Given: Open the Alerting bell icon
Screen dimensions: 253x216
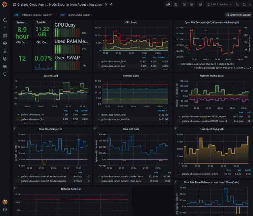Looking at the screenshot, I should [x=5, y=51].
